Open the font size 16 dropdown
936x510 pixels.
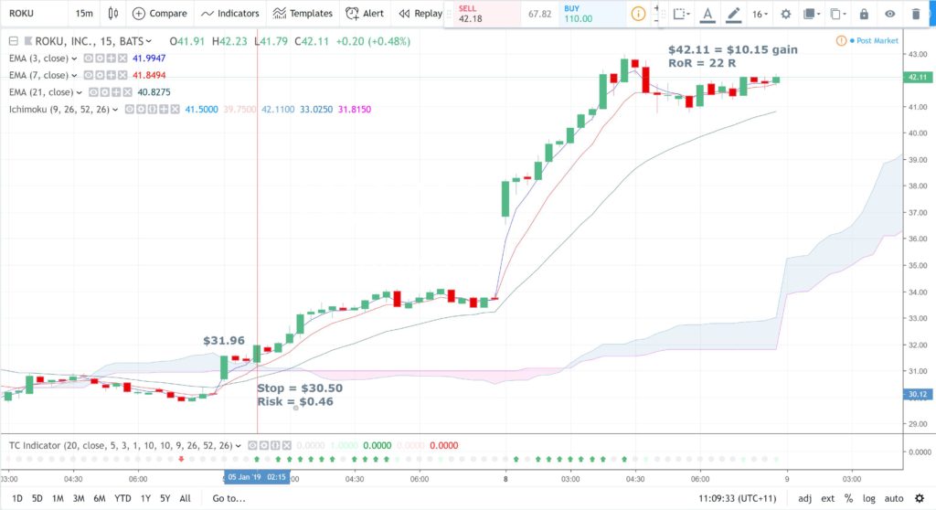(760, 14)
